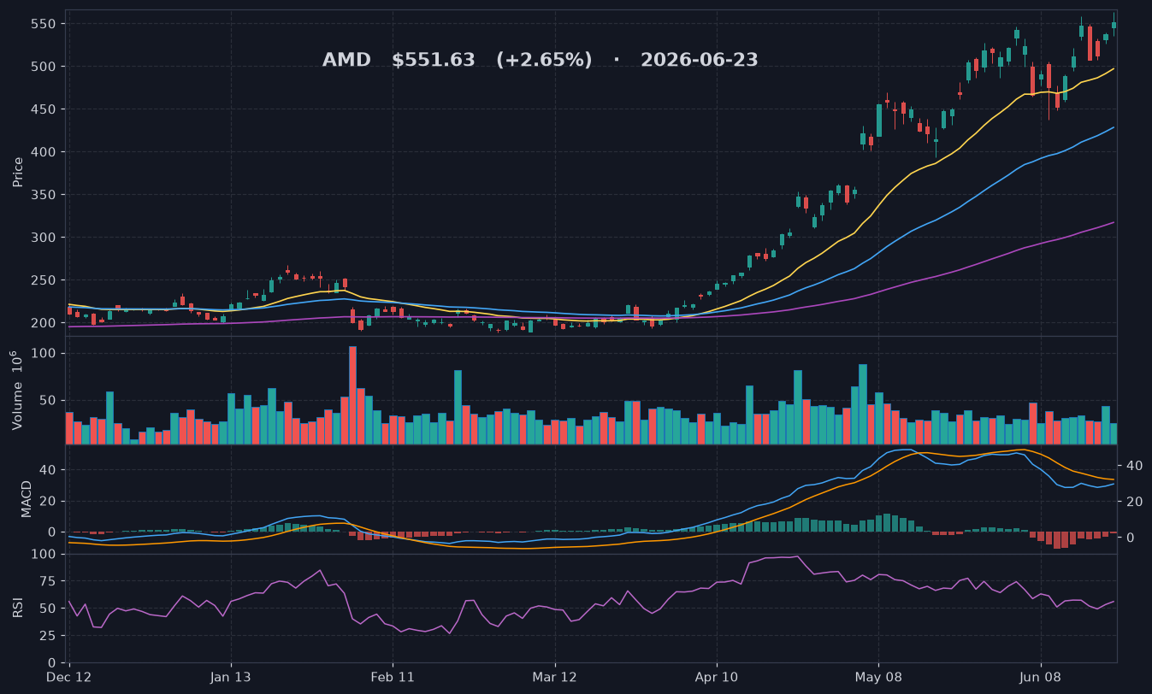Click the Volume axis label
The image size is (1152, 694).
click(18, 390)
